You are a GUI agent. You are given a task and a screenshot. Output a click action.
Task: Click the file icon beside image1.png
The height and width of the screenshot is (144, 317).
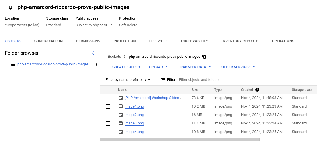pyautogui.click(x=121, y=106)
